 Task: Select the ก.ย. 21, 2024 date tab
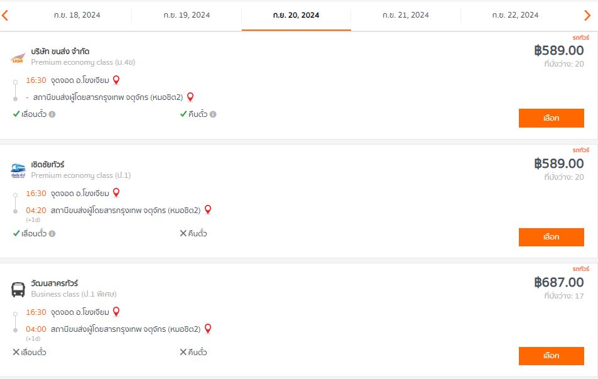(x=405, y=15)
